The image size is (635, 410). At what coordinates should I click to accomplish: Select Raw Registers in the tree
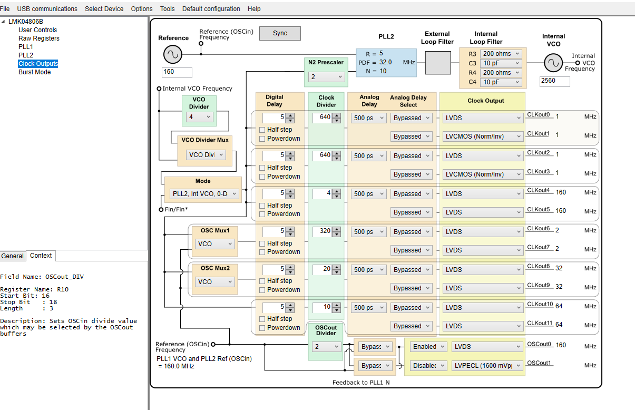[39, 38]
